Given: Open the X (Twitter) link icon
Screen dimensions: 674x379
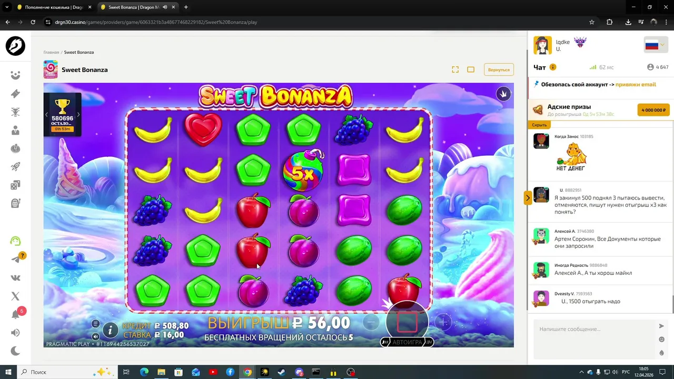Looking at the screenshot, I should pos(15,296).
